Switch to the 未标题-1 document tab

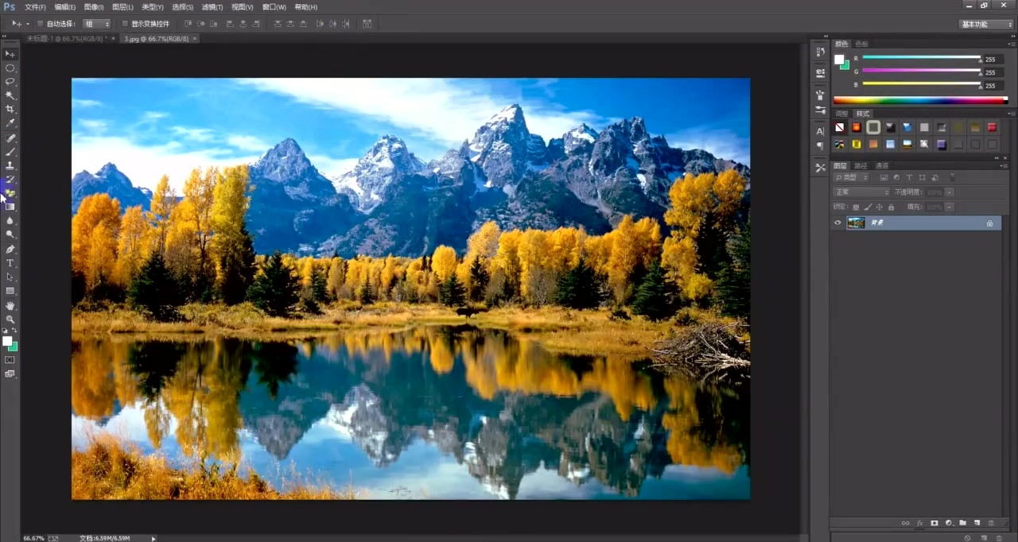pos(69,38)
